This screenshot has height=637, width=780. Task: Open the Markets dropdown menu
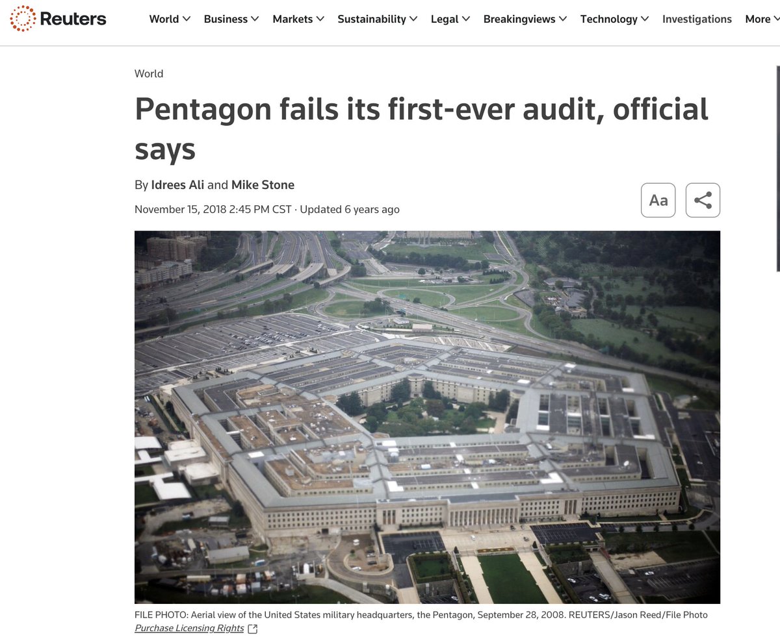299,19
